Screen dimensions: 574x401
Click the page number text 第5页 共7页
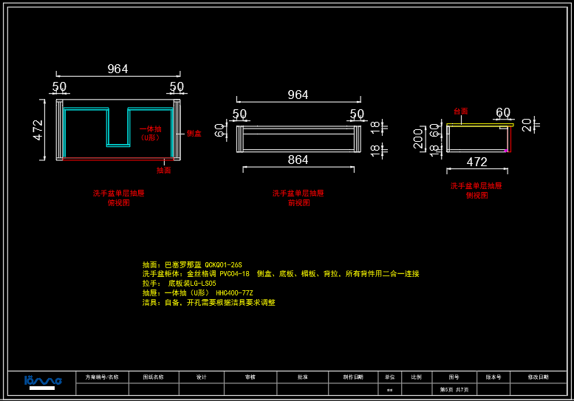coord(454,389)
